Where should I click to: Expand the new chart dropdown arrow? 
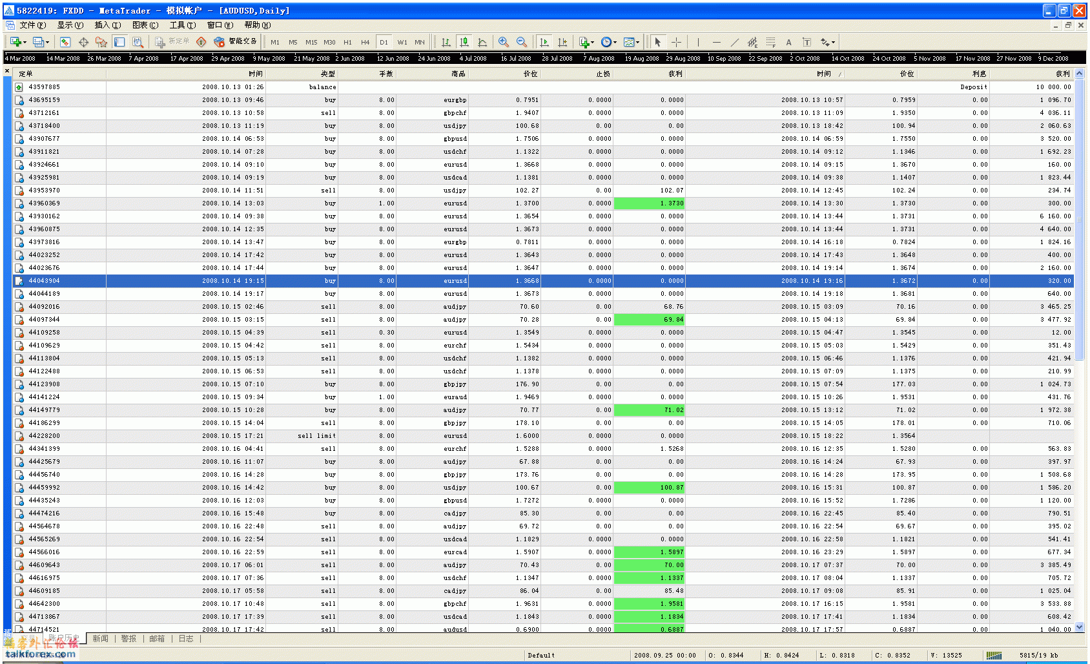(25, 43)
